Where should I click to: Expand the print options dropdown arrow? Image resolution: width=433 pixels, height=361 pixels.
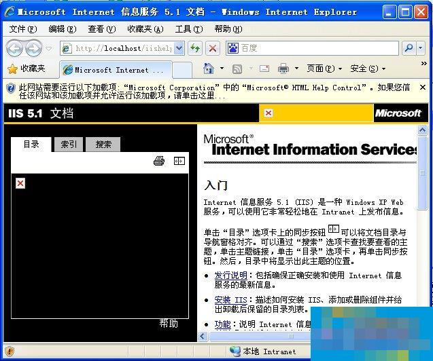coord(297,69)
